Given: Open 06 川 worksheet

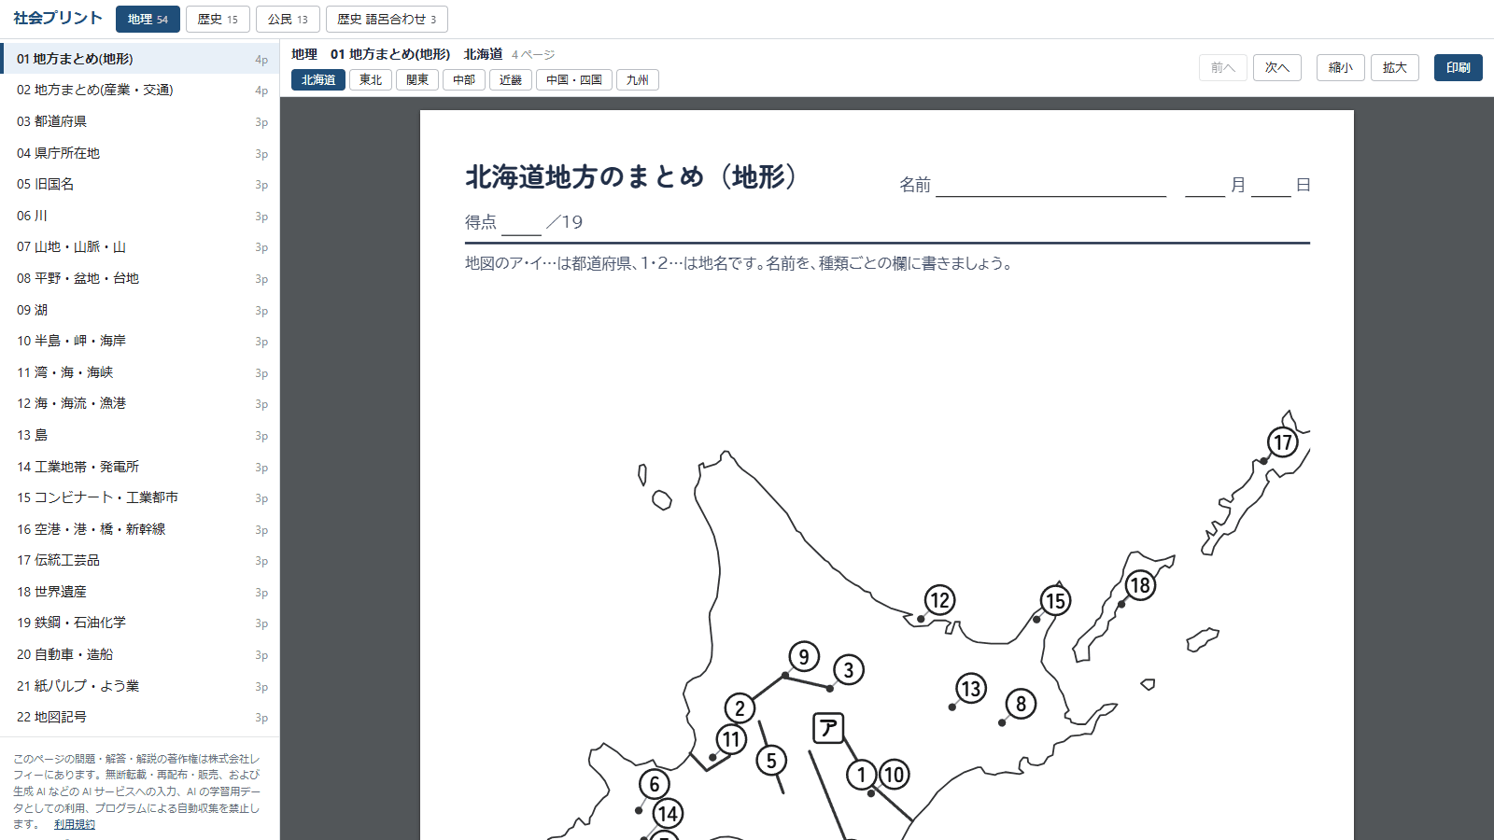Looking at the screenshot, I should pyautogui.click(x=140, y=216).
